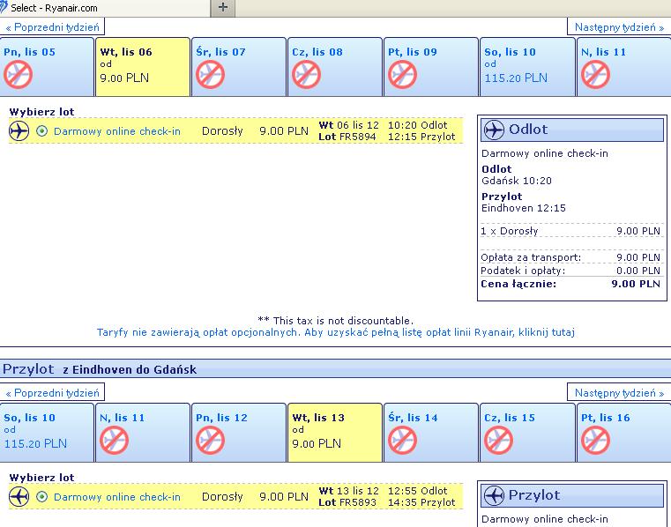Select departure date N, lis 11
Screen dimensions: 671x527
(x=624, y=67)
